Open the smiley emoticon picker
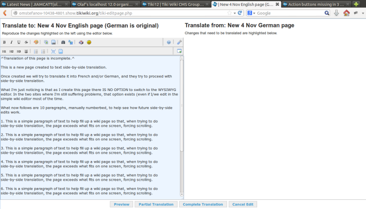The image size is (366, 209). click(x=89, y=42)
